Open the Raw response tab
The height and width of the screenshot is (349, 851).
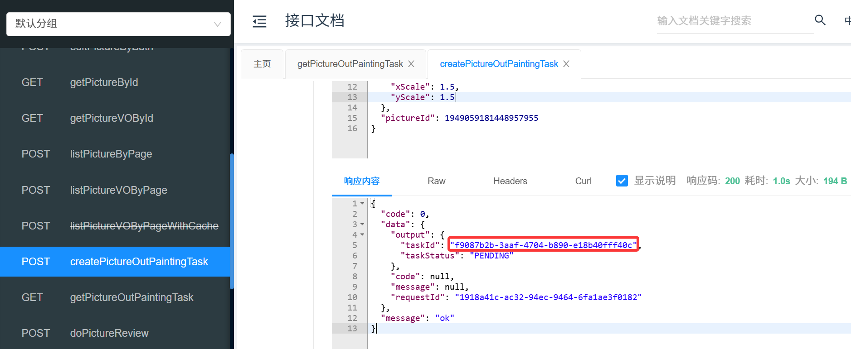pyautogui.click(x=436, y=181)
